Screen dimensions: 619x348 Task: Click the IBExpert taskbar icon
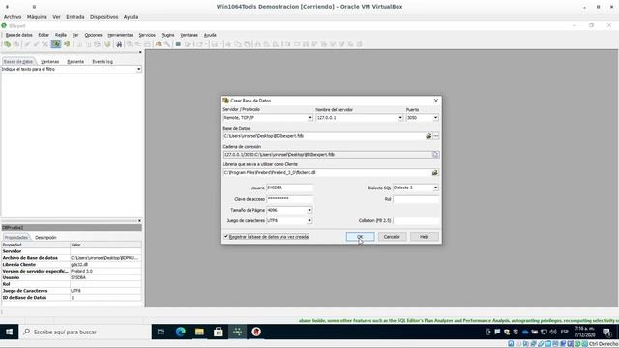[x=237, y=332]
